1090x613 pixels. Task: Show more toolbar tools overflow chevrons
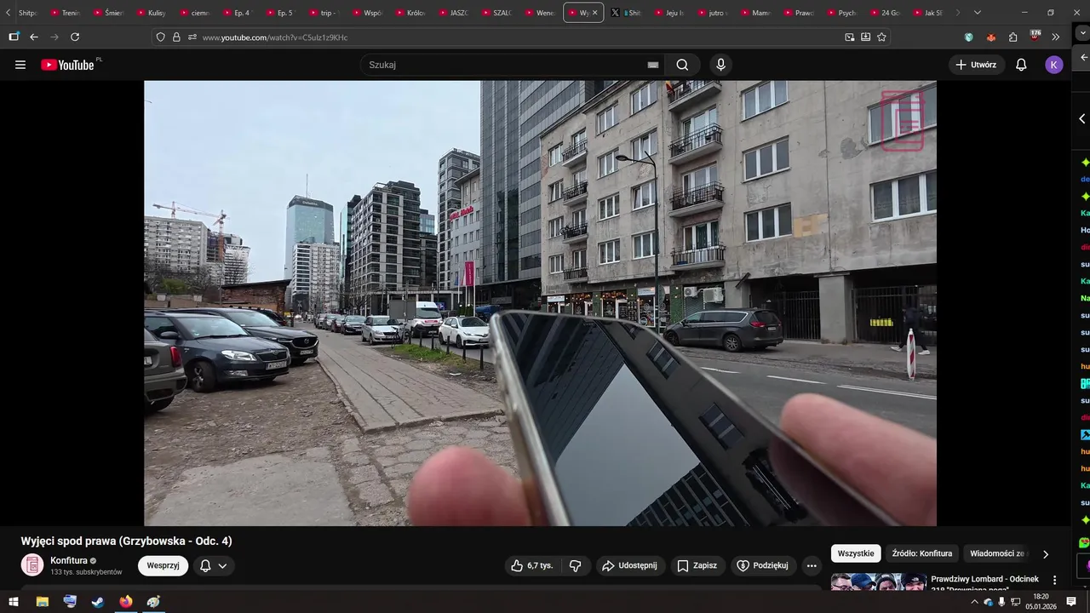click(1056, 37)
